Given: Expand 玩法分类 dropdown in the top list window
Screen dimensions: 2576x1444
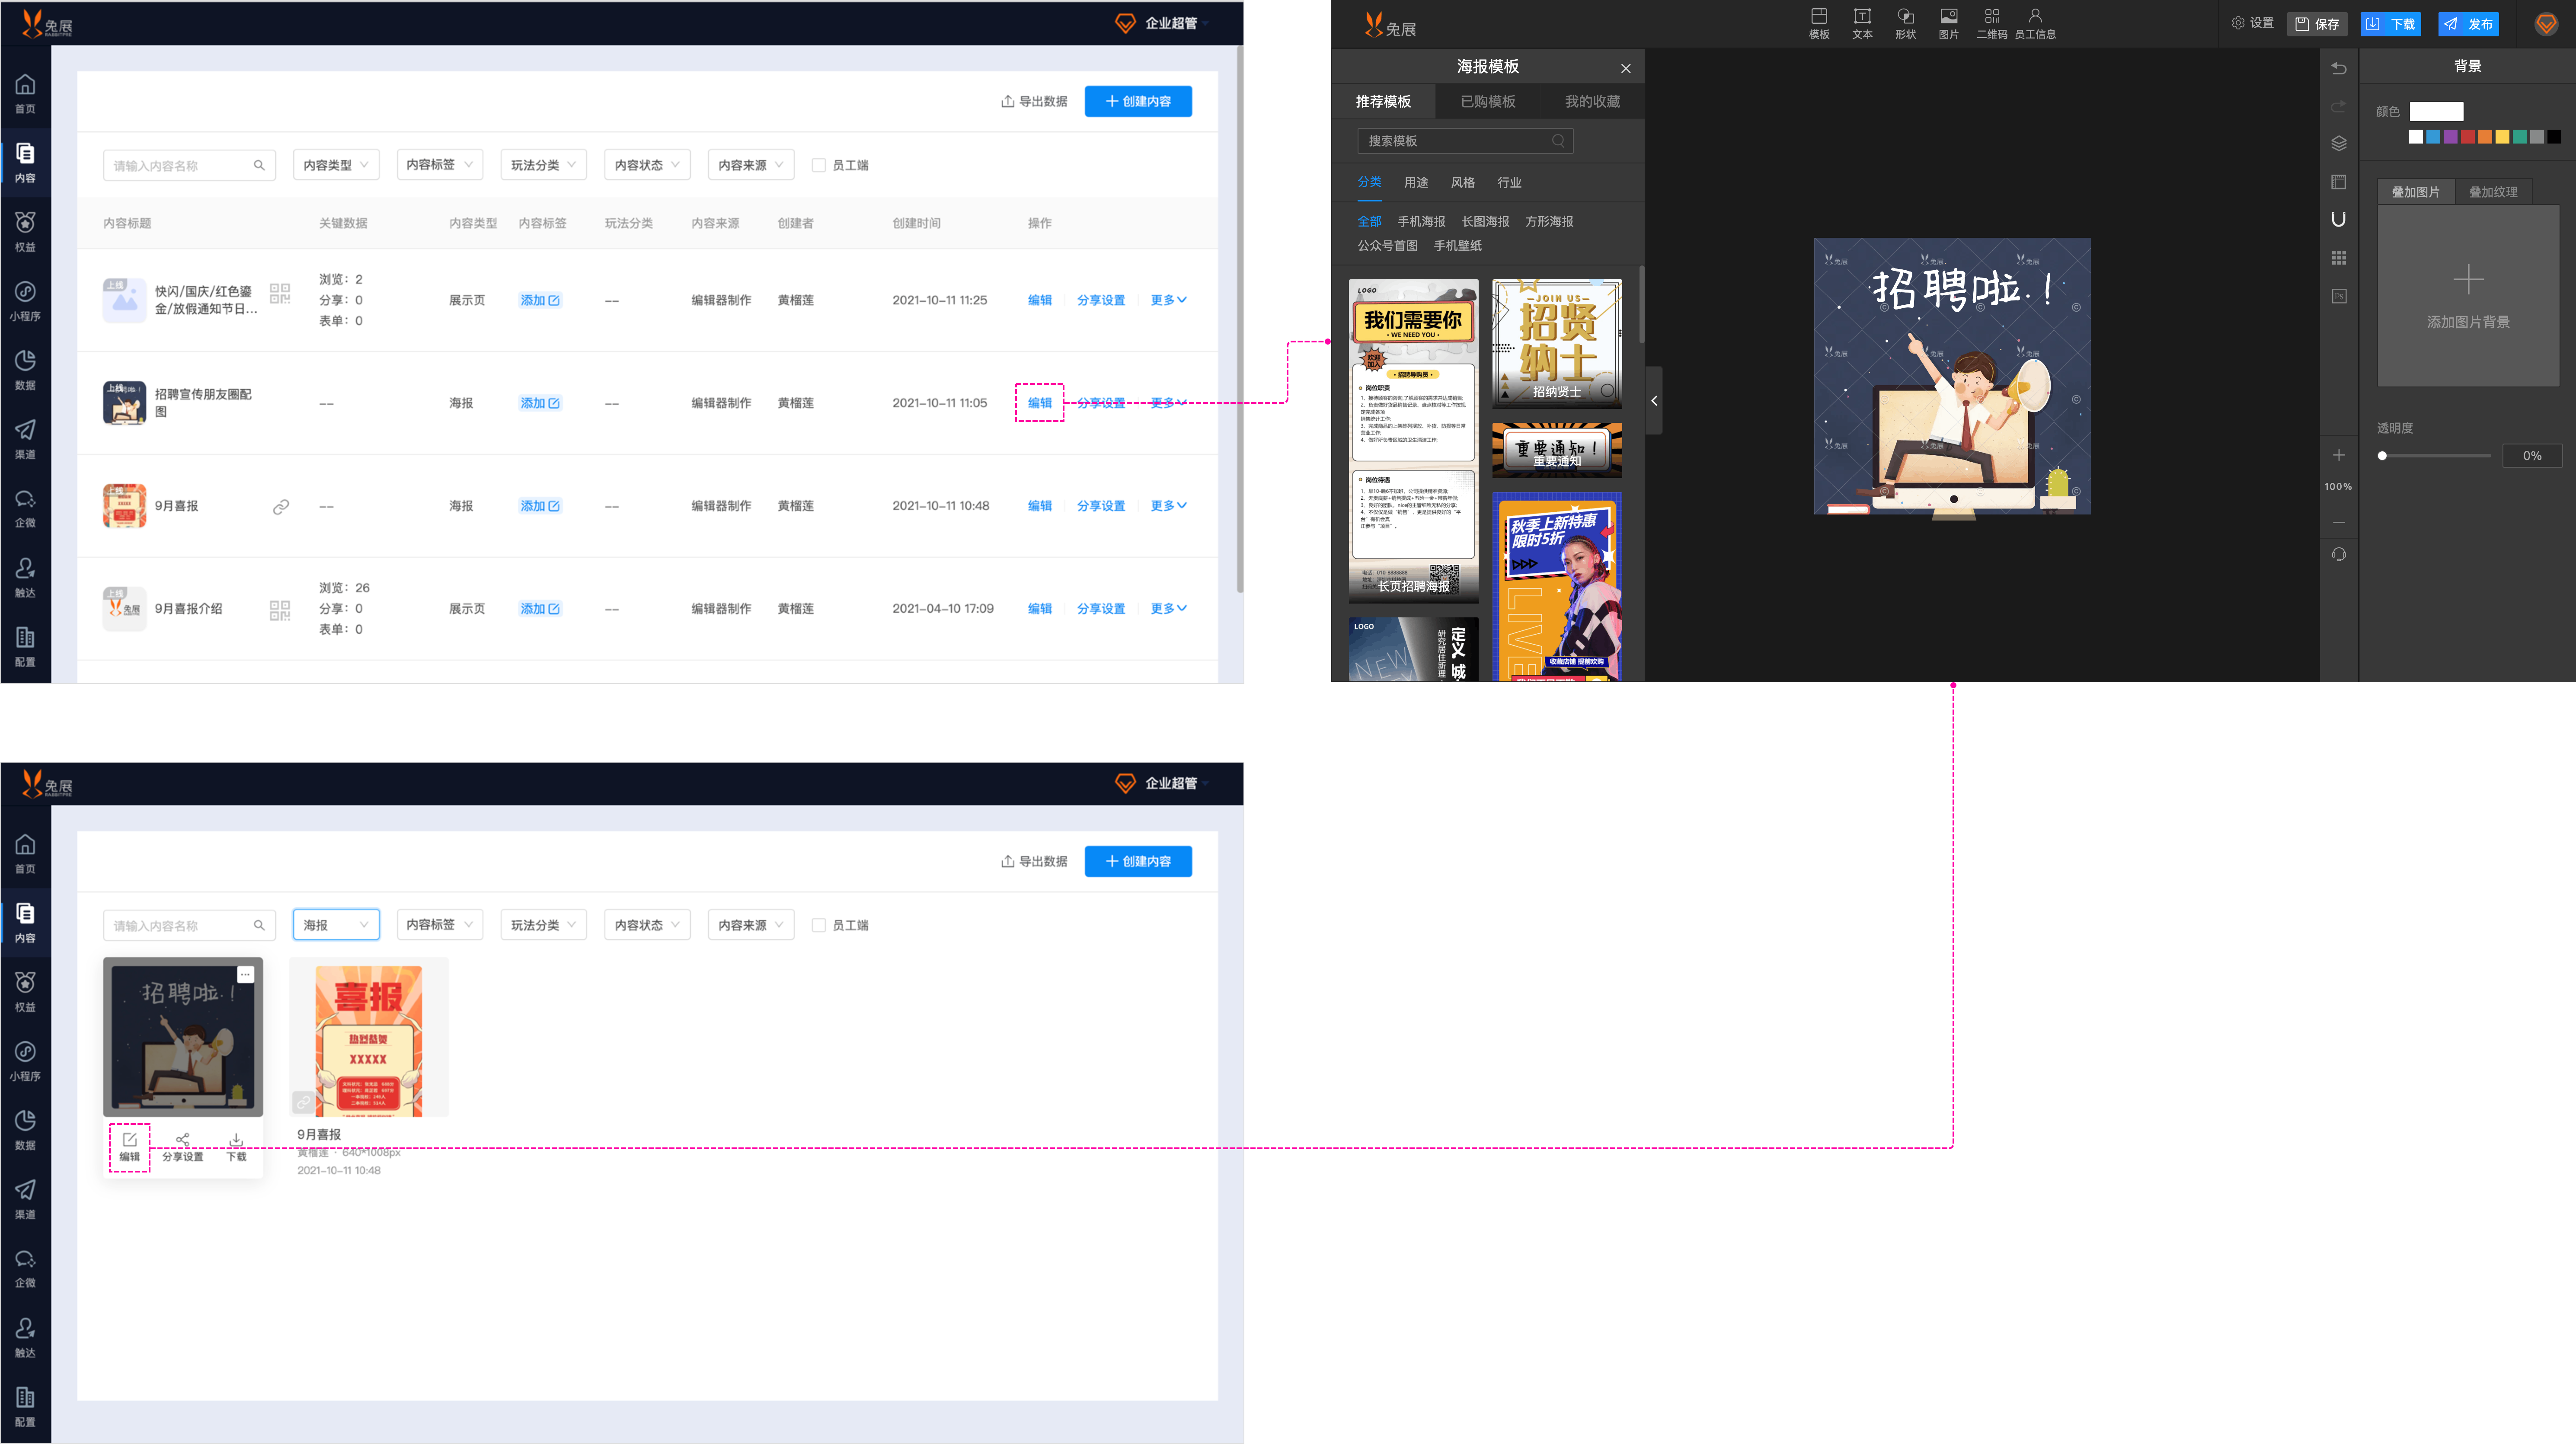Looking at the screenshot, I should pos(544,165).
